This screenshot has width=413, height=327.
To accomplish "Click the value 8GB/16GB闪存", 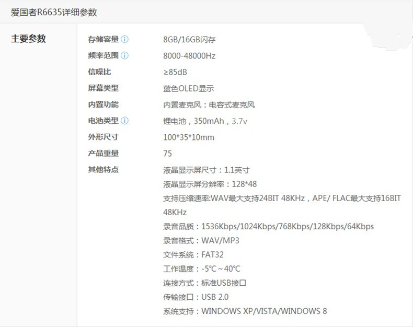I will click(x=189, y=40).
